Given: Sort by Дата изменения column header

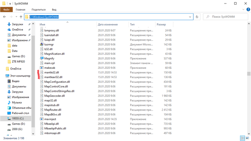Looking at the screenshot, I should pyautogui.click(x=108, y=24).
